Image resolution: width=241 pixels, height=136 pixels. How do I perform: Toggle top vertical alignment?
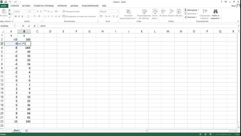(45, 11)
